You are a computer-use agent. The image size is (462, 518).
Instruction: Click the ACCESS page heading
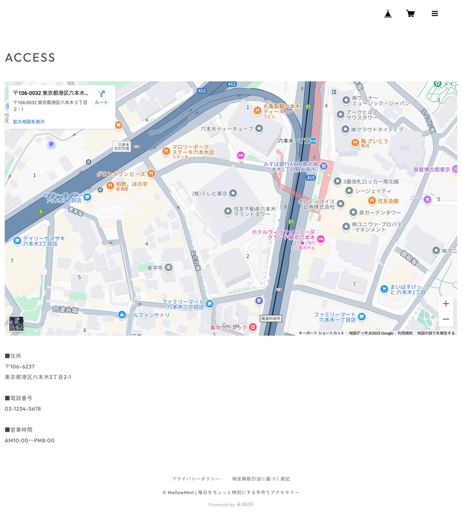tap(30, 57)
